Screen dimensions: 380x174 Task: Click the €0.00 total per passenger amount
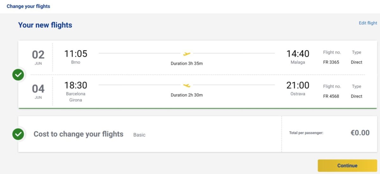[x=360, y=133]
